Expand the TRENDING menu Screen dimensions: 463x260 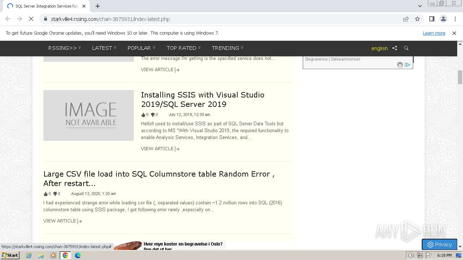228,48
